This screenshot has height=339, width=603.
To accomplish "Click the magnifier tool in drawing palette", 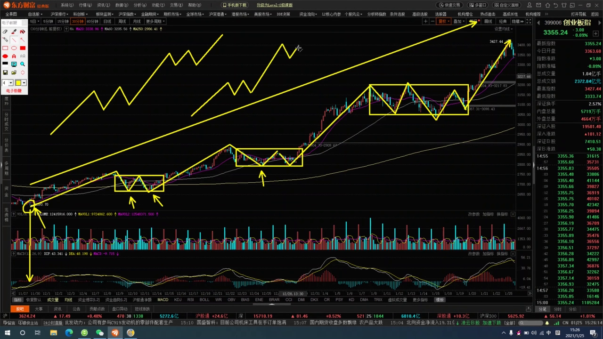I will [x=22, y=64].
